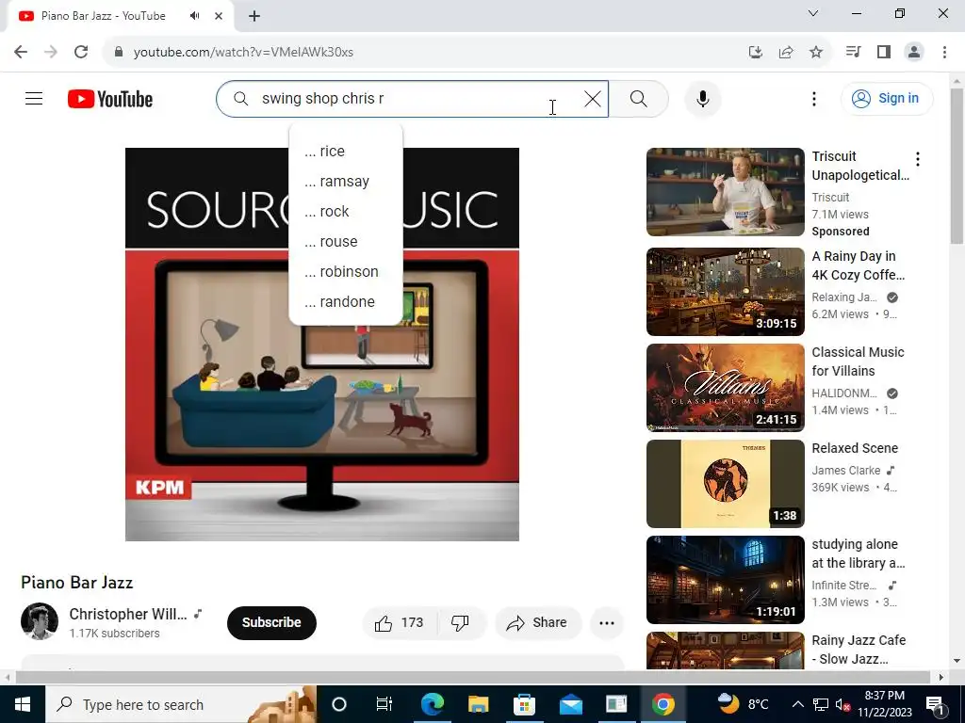965x723 pixels.
Task: Like the video with thumbs up
Action: [400, 623]
